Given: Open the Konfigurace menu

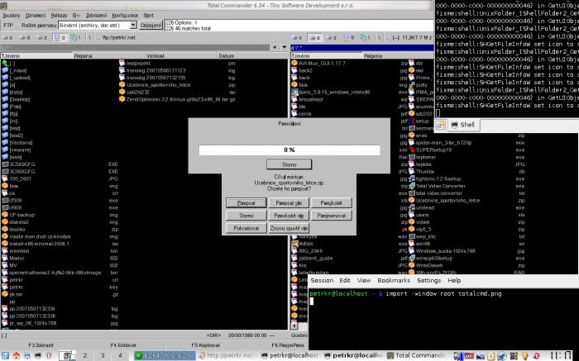Looking at the screenshot, I should 125,16.
